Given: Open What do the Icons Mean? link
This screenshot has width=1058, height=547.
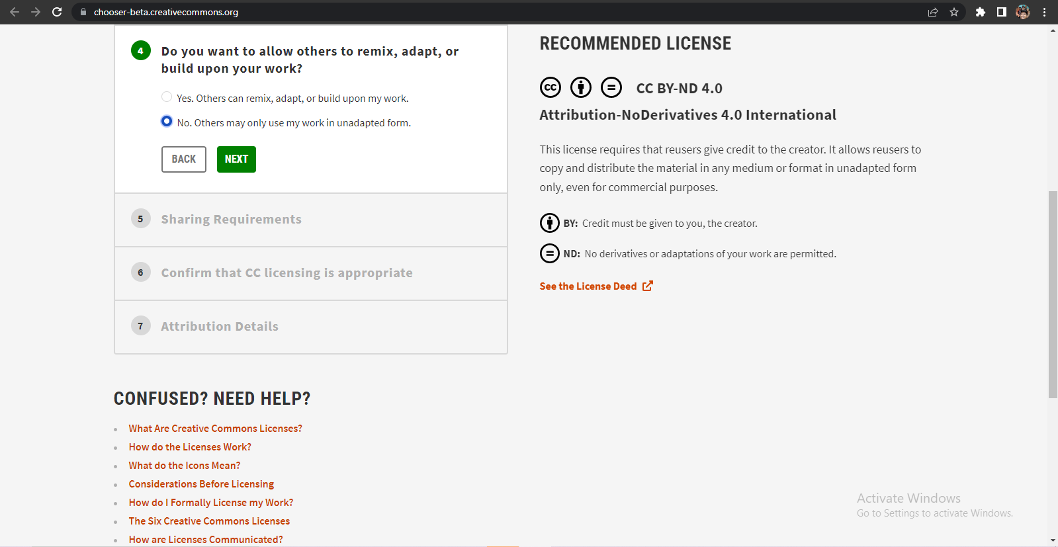Looking at the screenshot, I should (185, 466).
